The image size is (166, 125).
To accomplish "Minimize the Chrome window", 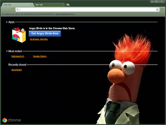I will 152,2.
